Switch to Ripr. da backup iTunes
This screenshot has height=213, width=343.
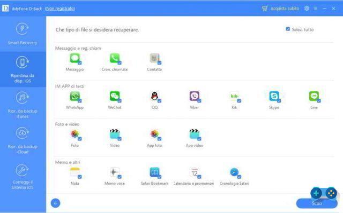click(23, 105)
